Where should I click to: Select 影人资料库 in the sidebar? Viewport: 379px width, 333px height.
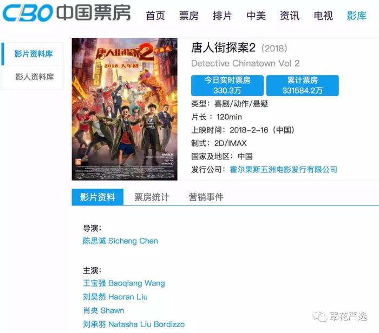35,77
